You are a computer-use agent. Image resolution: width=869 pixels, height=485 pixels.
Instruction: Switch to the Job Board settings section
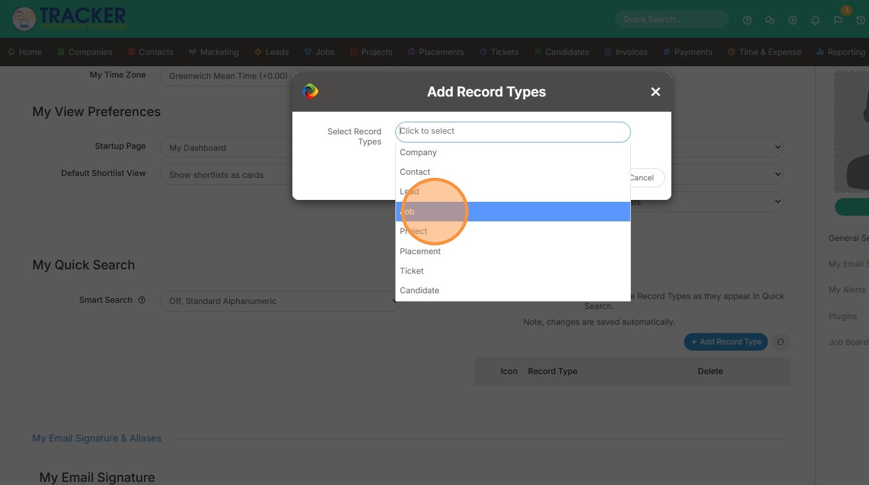(848, 342)
